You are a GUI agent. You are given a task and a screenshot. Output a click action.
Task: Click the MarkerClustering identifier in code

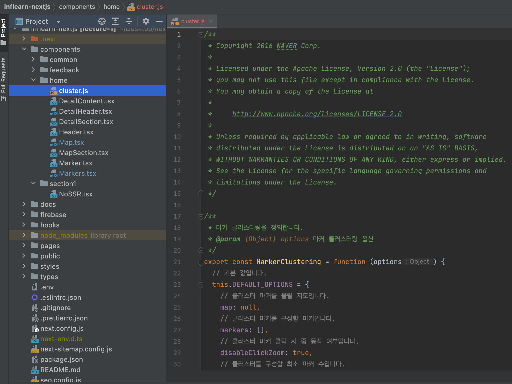click(x=288, y=262)
